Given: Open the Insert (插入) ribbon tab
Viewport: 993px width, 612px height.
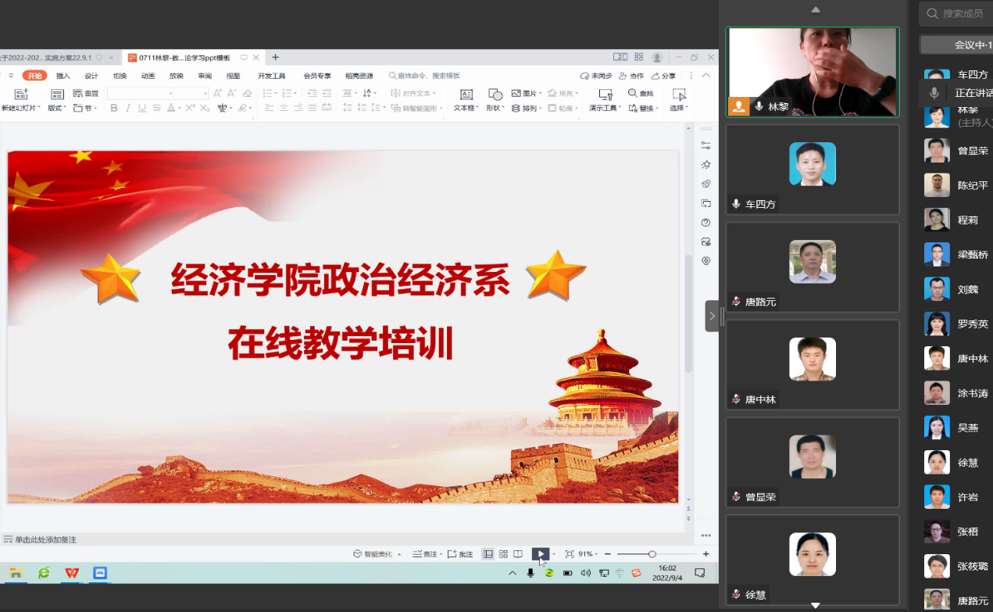Looking at the screenshot, I should pyautogui.click(x=63, y=76).
